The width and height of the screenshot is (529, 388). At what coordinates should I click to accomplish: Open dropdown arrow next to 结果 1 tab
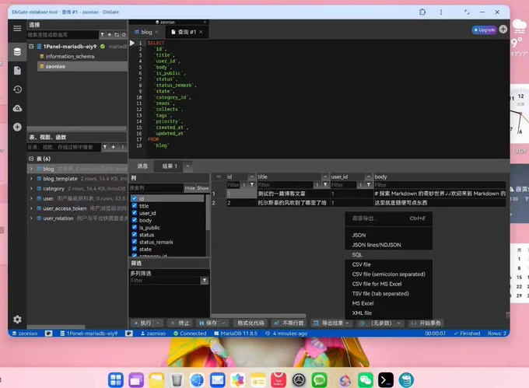(188, 166)
